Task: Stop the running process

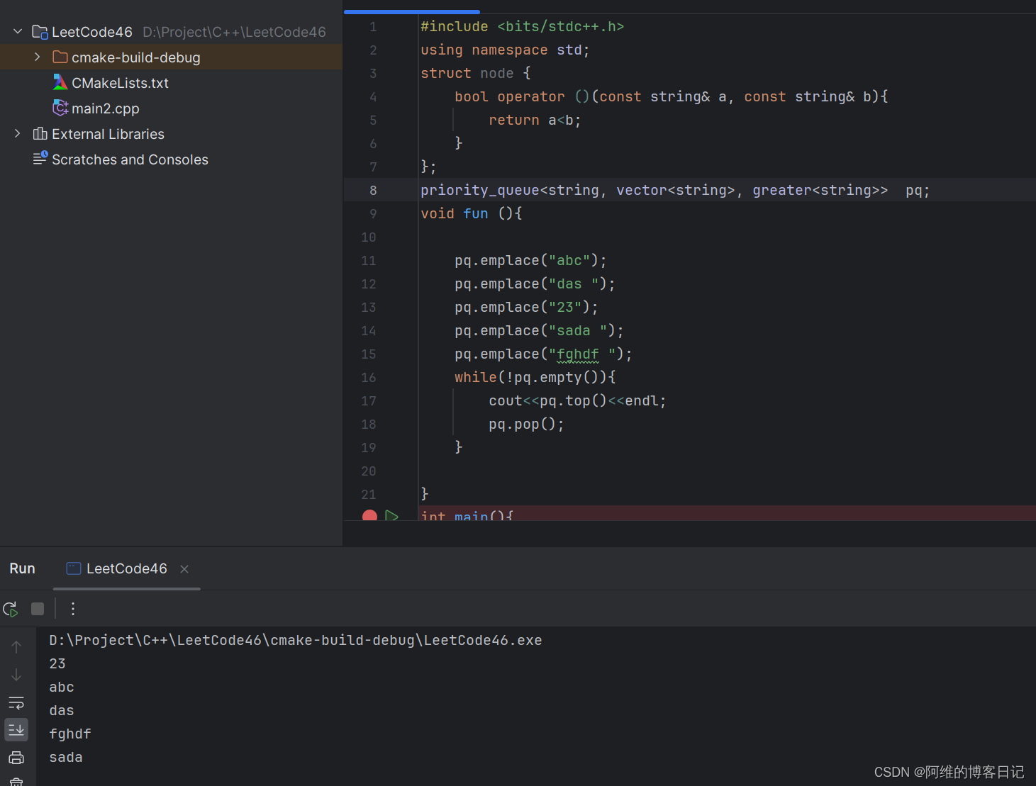Action: (38, 609)
